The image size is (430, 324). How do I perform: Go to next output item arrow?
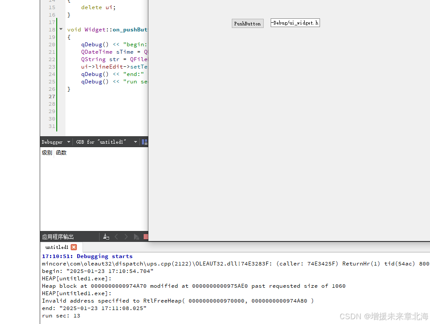tap(126, 237)
